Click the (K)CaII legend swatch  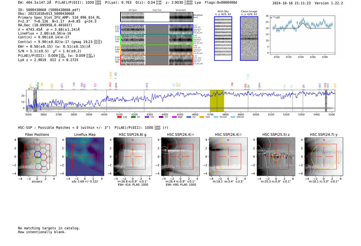[216, 117]
